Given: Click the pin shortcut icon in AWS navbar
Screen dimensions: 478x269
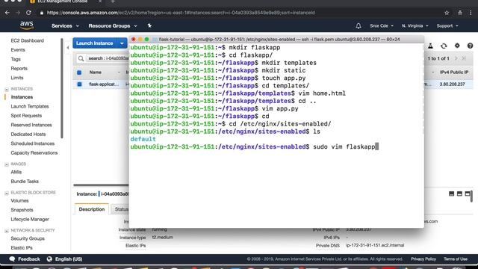Looking at the screenshot, I should click(149, 26).
